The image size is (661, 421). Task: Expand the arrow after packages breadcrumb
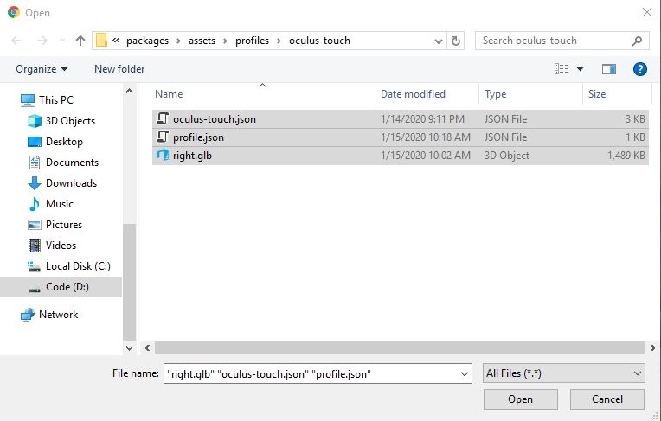[x=179, y=41]
